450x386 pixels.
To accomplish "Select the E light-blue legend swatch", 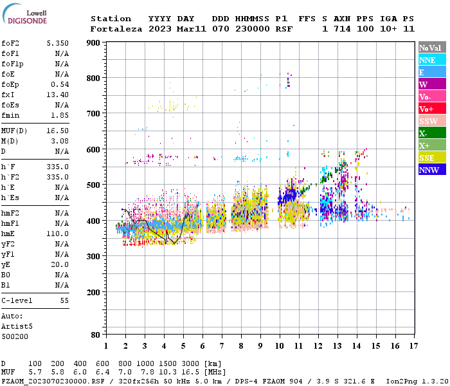I will click(x=432, y=72).
